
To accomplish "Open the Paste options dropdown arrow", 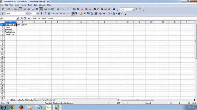I will pyautogui.click(x=55, y=9).
